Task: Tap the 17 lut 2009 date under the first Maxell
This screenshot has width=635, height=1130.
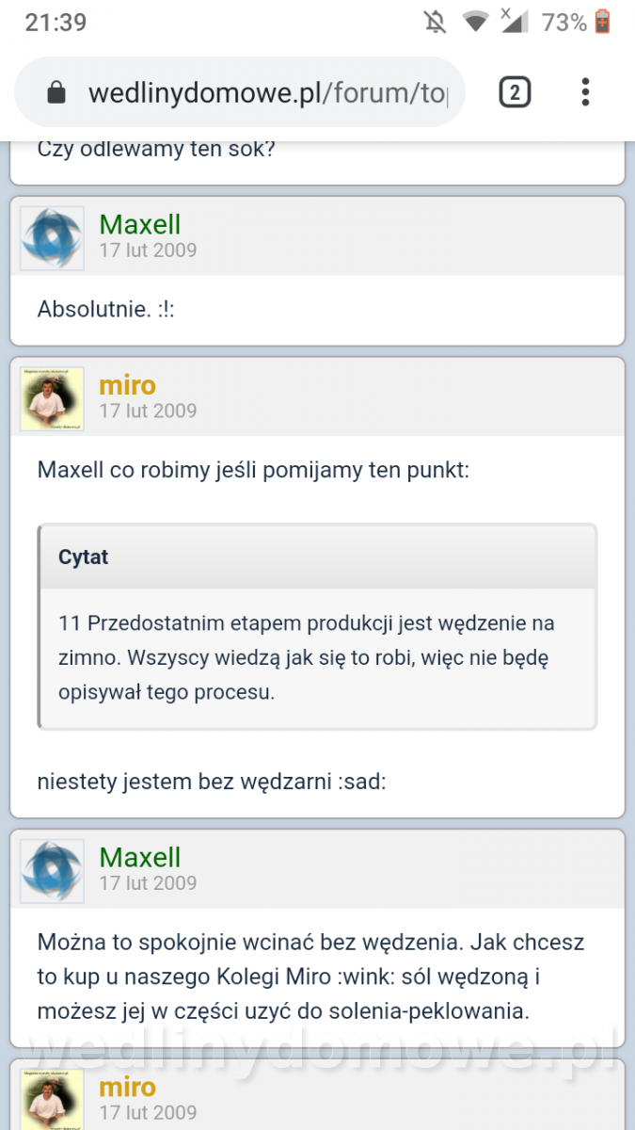Action: (x=148, y=250)
